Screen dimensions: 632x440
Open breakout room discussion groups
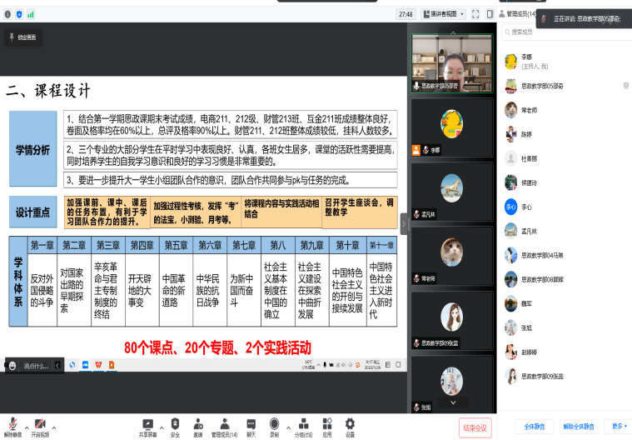click(x=301, y=423)
